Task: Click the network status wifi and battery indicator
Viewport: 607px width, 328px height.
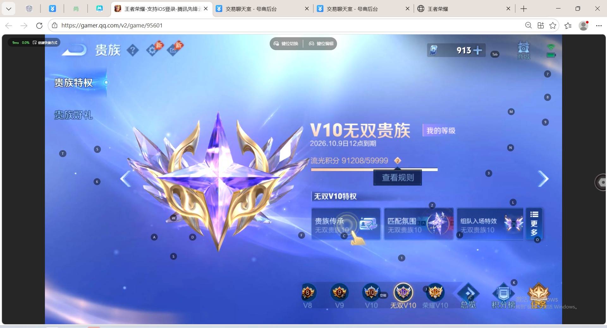Action: (551, 51)
